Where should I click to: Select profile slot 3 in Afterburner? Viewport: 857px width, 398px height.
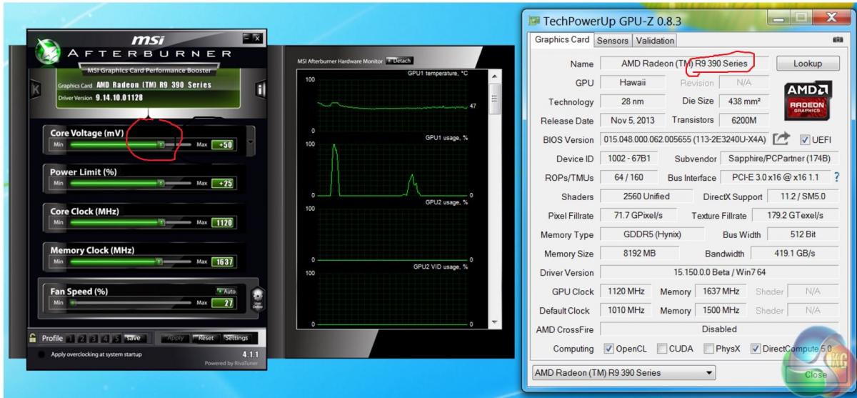(93, 338)
